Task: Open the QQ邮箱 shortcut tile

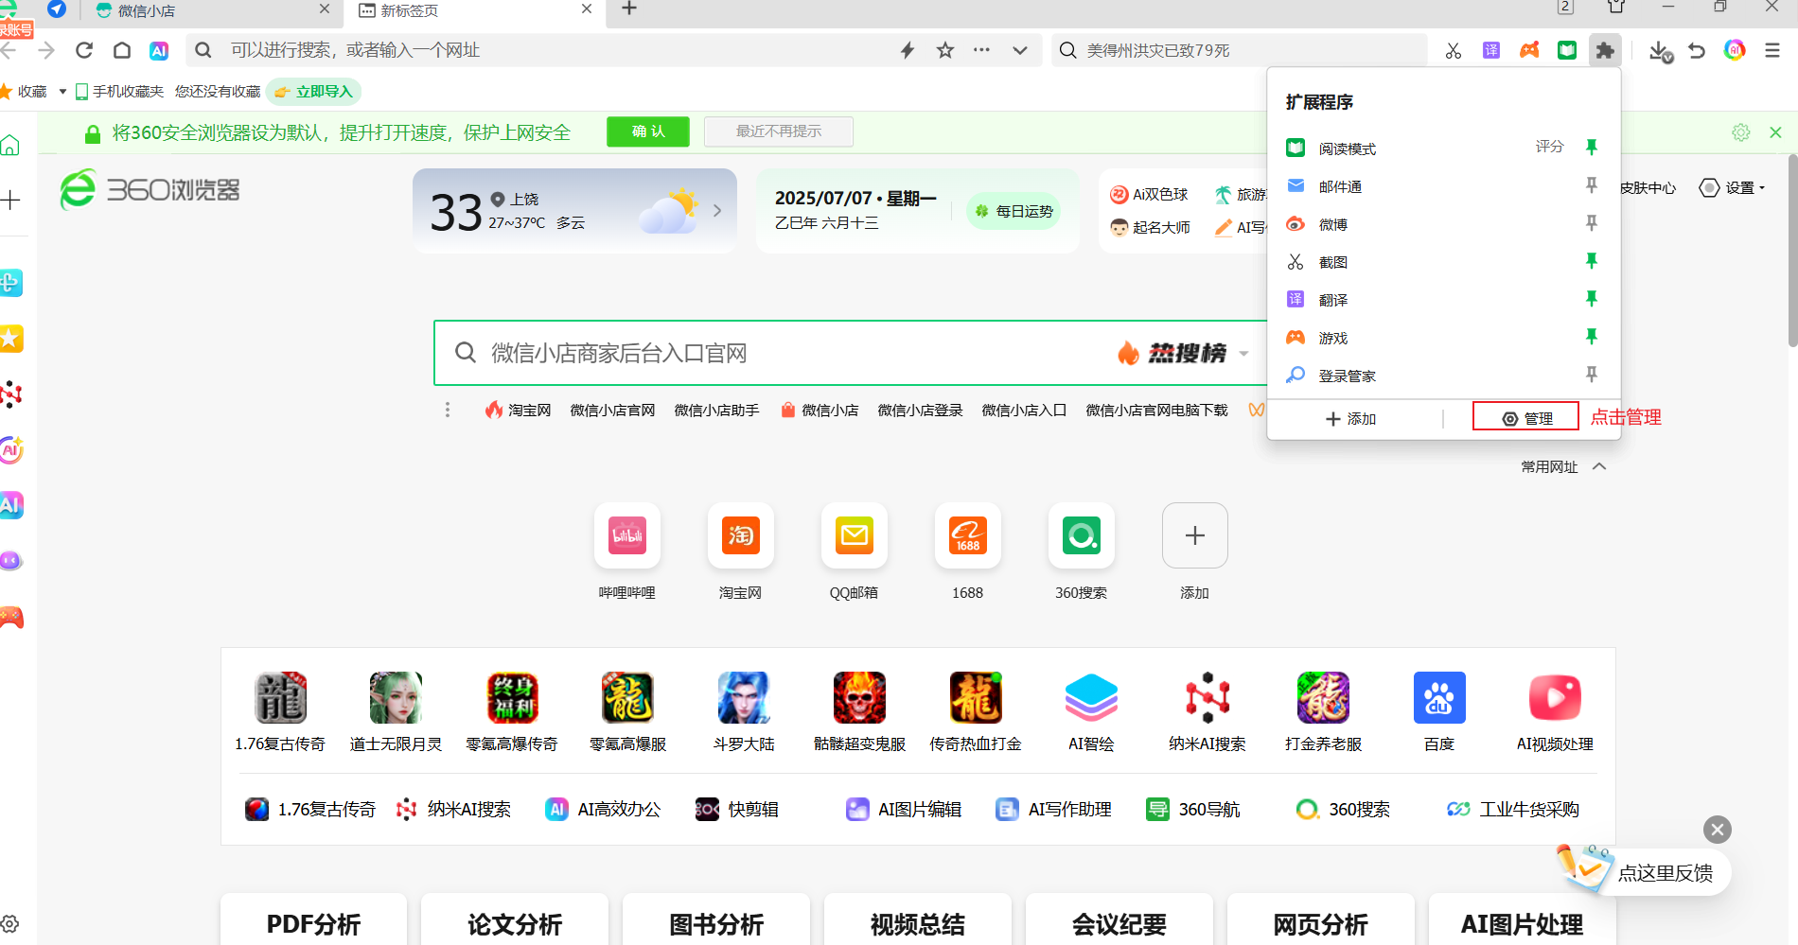Action: coord(854,535)
